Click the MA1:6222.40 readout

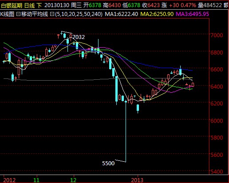(x=121, y=14)
